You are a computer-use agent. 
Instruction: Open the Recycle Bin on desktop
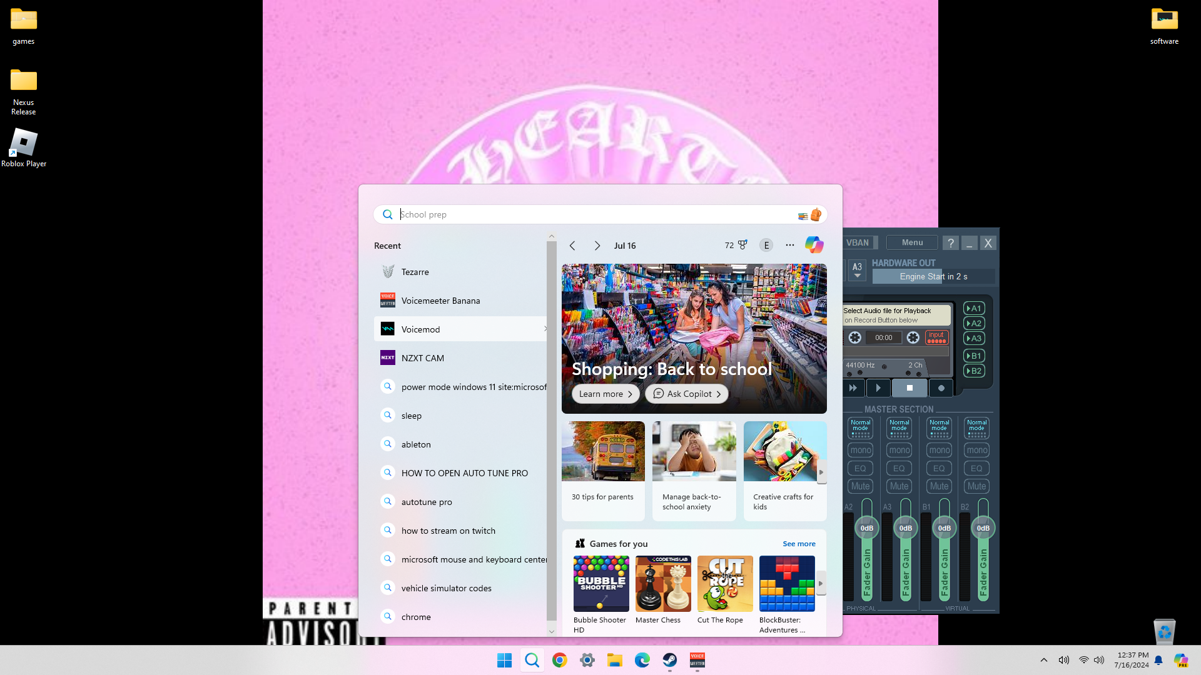tap(1164, 632)
